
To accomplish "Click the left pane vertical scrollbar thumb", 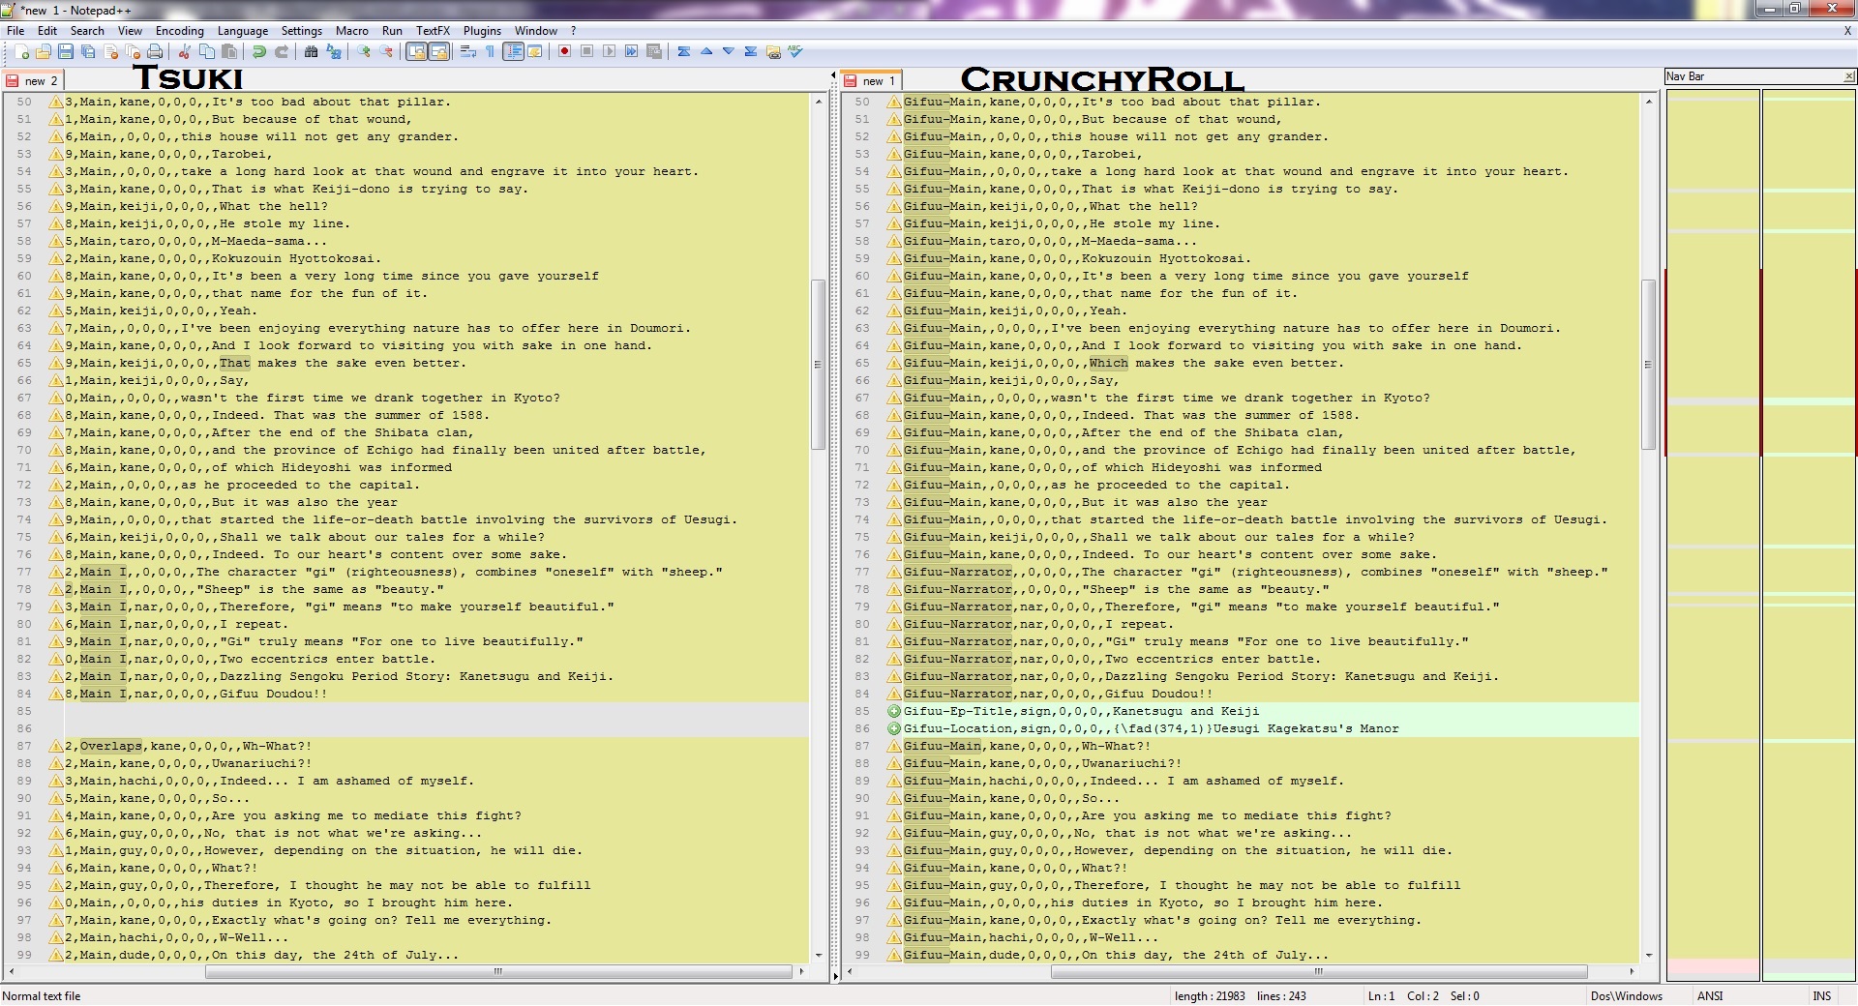I will click(818, 365).
